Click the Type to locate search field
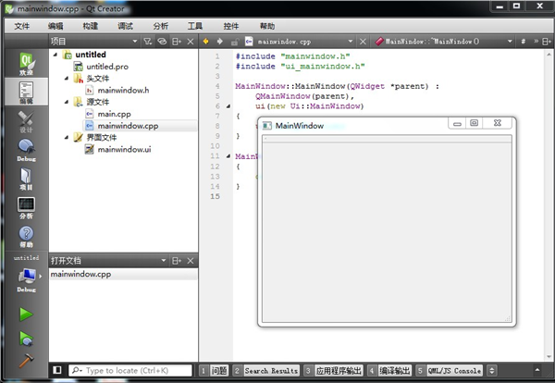Screen dimensions: 555x383 click(x=129, y=370)
